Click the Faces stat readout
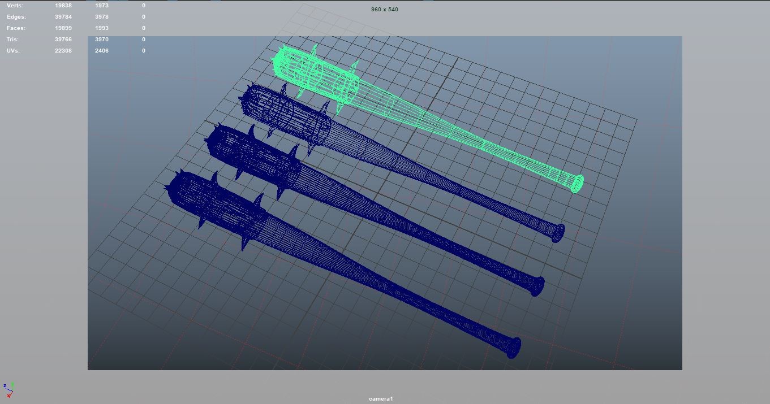 click(x=16, y=28)
